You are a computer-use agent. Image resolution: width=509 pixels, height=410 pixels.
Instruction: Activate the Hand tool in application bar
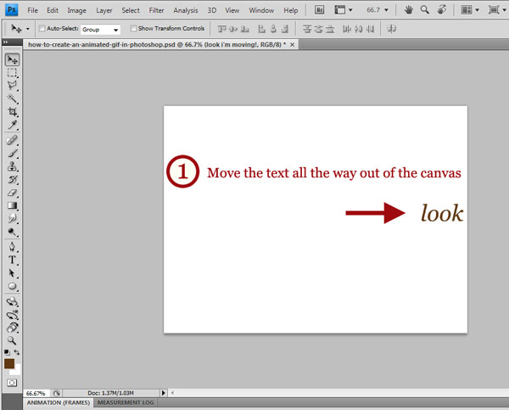(409, 10)
